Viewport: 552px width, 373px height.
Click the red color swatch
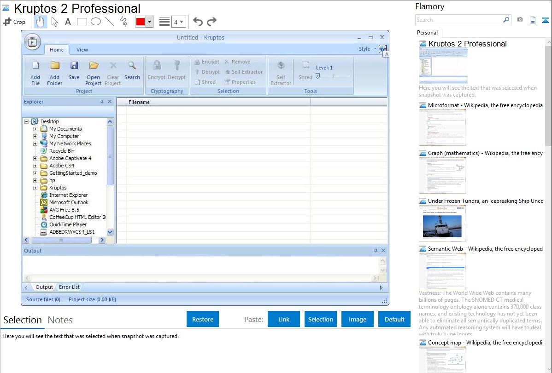[x=141, y=22]
